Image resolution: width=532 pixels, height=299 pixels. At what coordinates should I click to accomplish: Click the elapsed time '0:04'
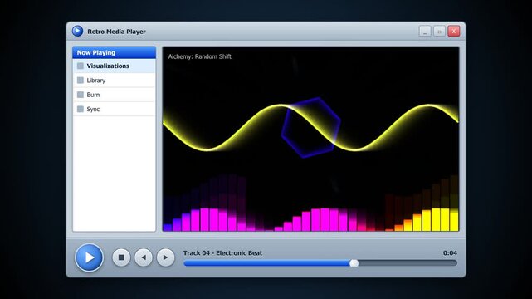tap(450, 252)
